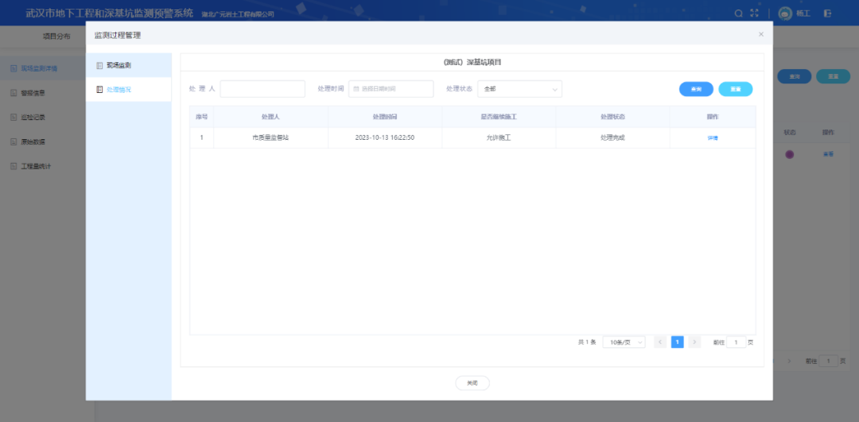Close the 监测过程管理 dialog with X
Image resolution: width=859 pixels, height=422 pixels.
click(761, 34)
